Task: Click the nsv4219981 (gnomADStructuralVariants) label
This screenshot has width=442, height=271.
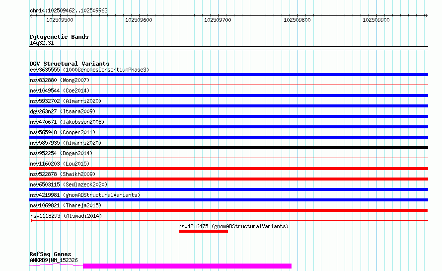Action: (85, 195)
